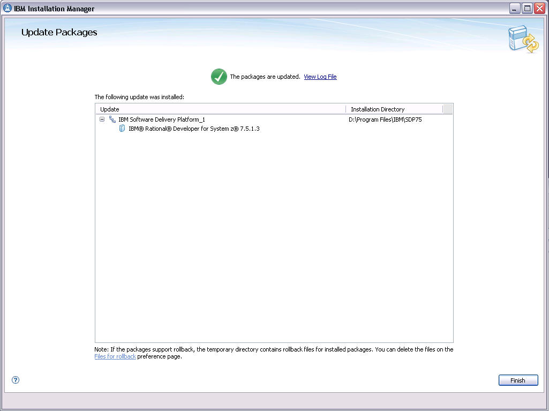Screen dimensions: 549x411
Task: Open the Files for rollback link
Action: pos(115,356)
